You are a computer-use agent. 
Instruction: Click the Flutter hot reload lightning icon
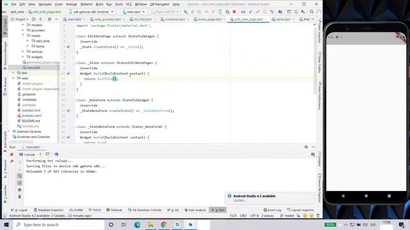click(213, 11)
